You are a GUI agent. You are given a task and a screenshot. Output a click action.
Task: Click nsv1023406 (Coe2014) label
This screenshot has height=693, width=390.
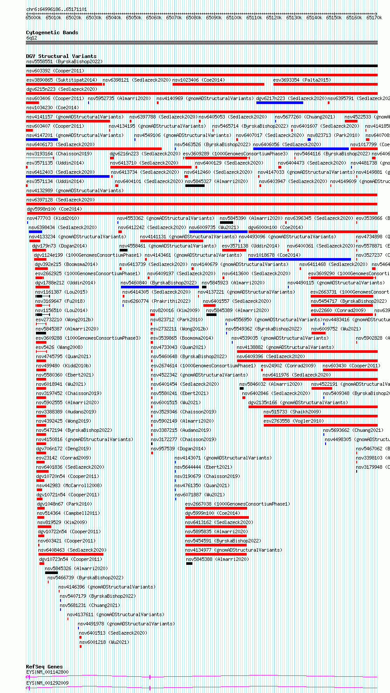pos(199,80)
